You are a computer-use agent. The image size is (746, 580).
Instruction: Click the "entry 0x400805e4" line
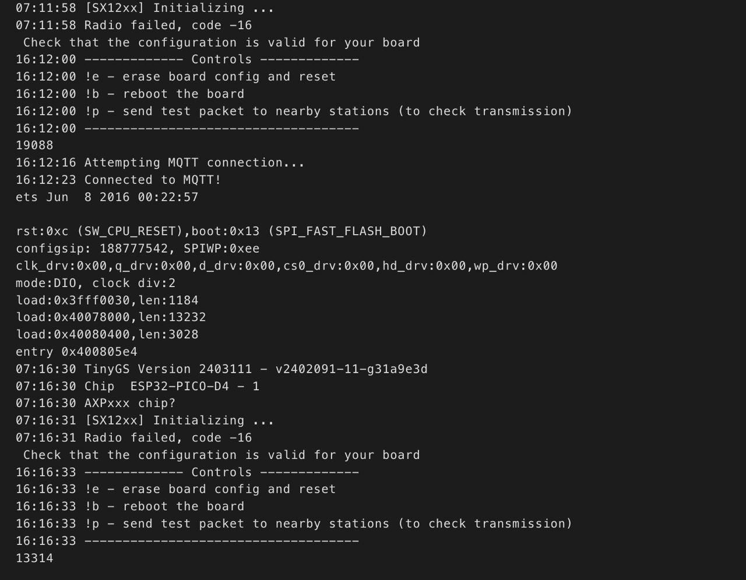point(76,352)
